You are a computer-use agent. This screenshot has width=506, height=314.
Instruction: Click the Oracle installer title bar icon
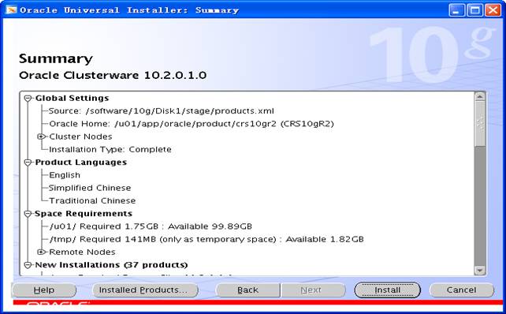click(11, 10)
